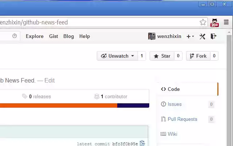The width and height of the screenshot is (233, 146).
Task: Minimize the browser window
Action: (203, 4)
